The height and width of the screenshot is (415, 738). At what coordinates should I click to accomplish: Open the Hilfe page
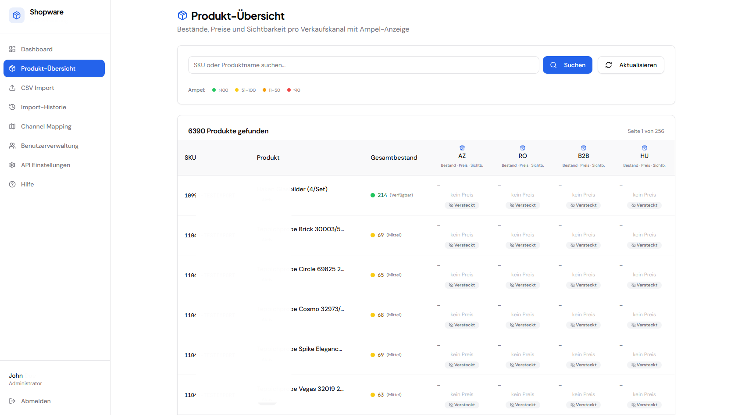pos(54,184)
